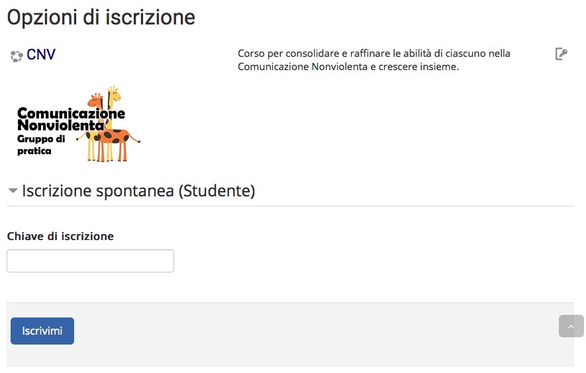Screen dimensions: 586x373
Task: Click description line starting 'Corso per consolidare'
Action: [373, 54]
